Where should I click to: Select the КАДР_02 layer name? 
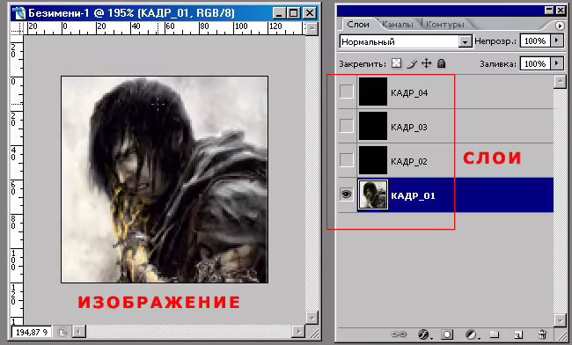point(409,162)
